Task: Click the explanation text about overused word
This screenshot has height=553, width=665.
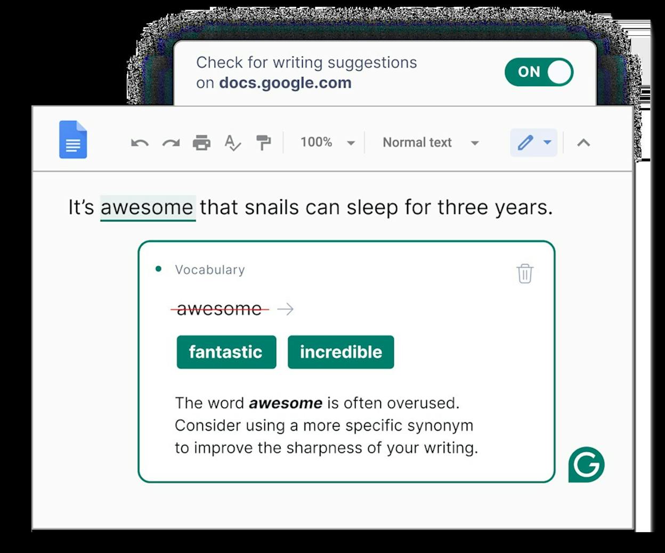Action: (x=326, y=425)
